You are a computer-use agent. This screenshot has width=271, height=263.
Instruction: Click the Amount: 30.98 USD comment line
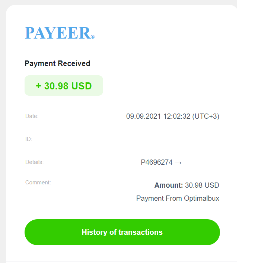[x=186, y=185]
